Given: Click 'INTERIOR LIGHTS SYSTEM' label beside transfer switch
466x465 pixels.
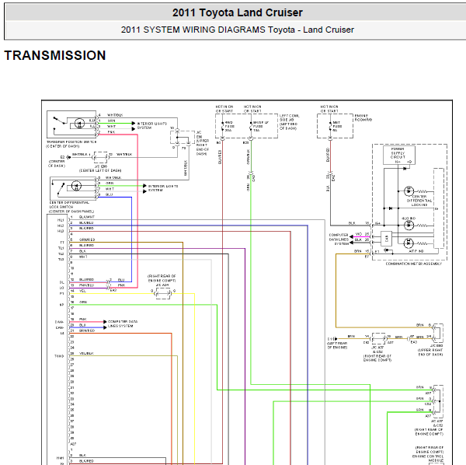Looking at the screenshot, I should click(x=152, y=125).
